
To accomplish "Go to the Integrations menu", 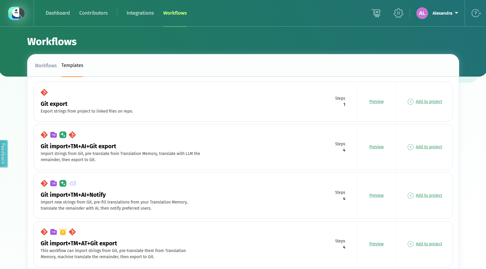I will click(x=140, y=13).
